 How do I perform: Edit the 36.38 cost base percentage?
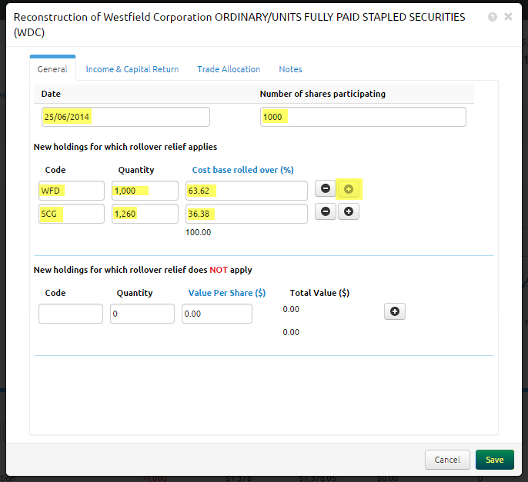[246, 214]
